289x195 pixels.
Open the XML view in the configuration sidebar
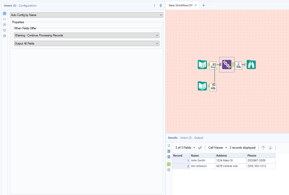(4, 19)
